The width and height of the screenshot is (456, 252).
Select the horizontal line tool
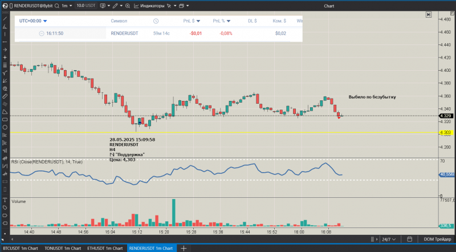[5, 42]
